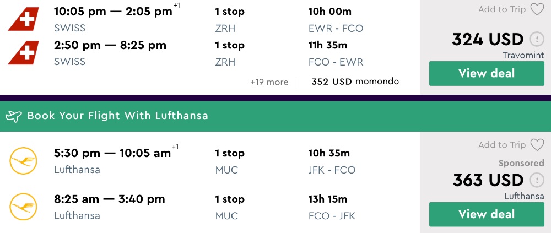551x233 pixels.
Task: Click the 363 USD sponsored price
Action: point(488,180)
